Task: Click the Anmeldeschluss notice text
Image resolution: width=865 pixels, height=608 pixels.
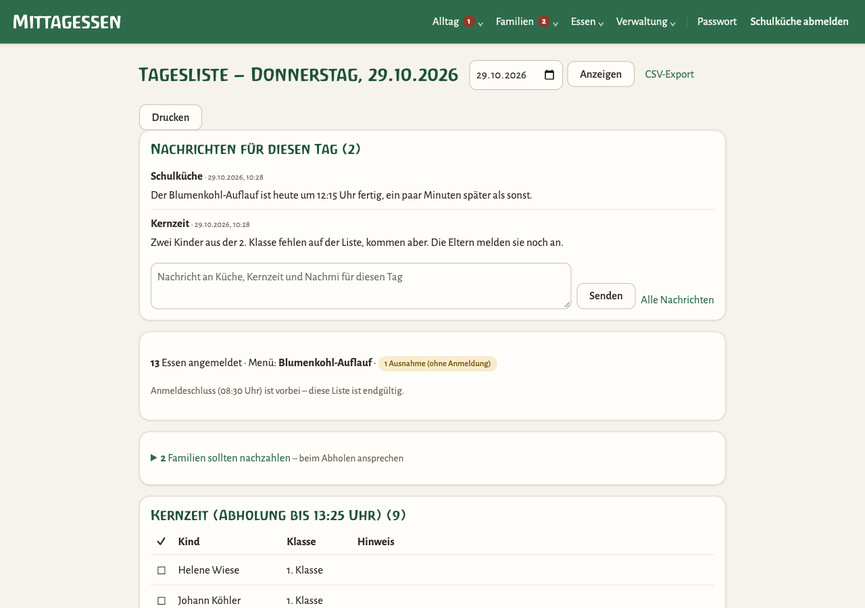Action: point(277,390)
